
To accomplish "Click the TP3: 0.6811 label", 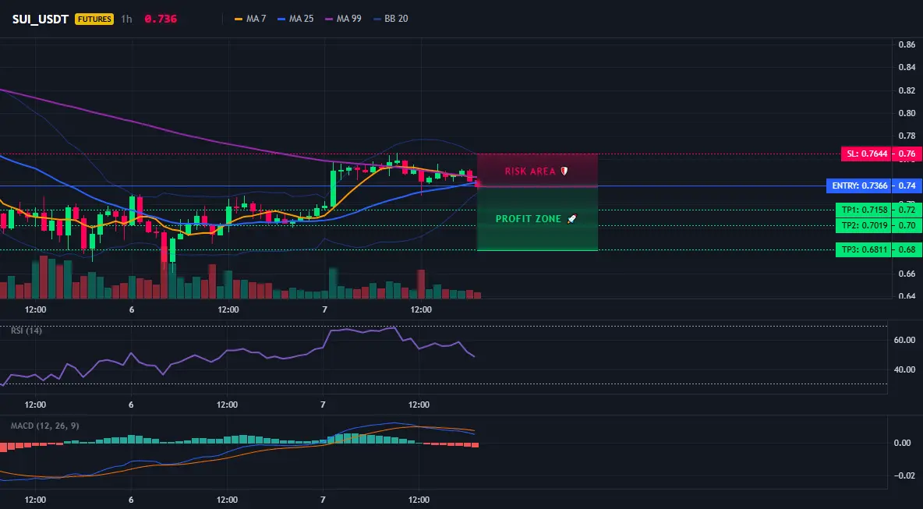I will point(864,250).
